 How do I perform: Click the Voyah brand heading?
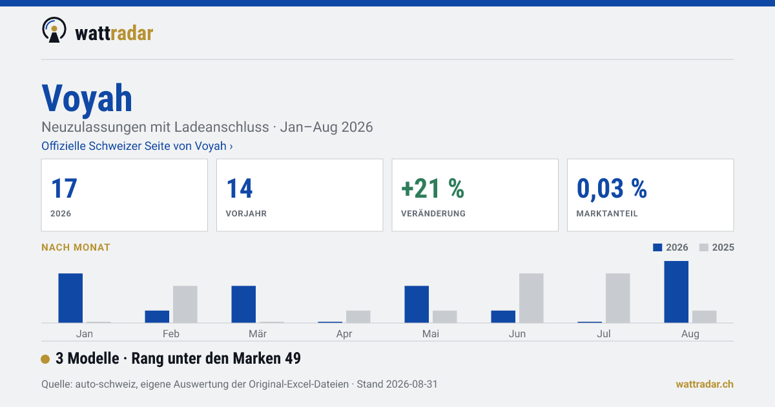click(87, 98)
